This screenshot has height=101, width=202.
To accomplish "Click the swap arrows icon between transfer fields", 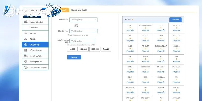I will point(77,26).
